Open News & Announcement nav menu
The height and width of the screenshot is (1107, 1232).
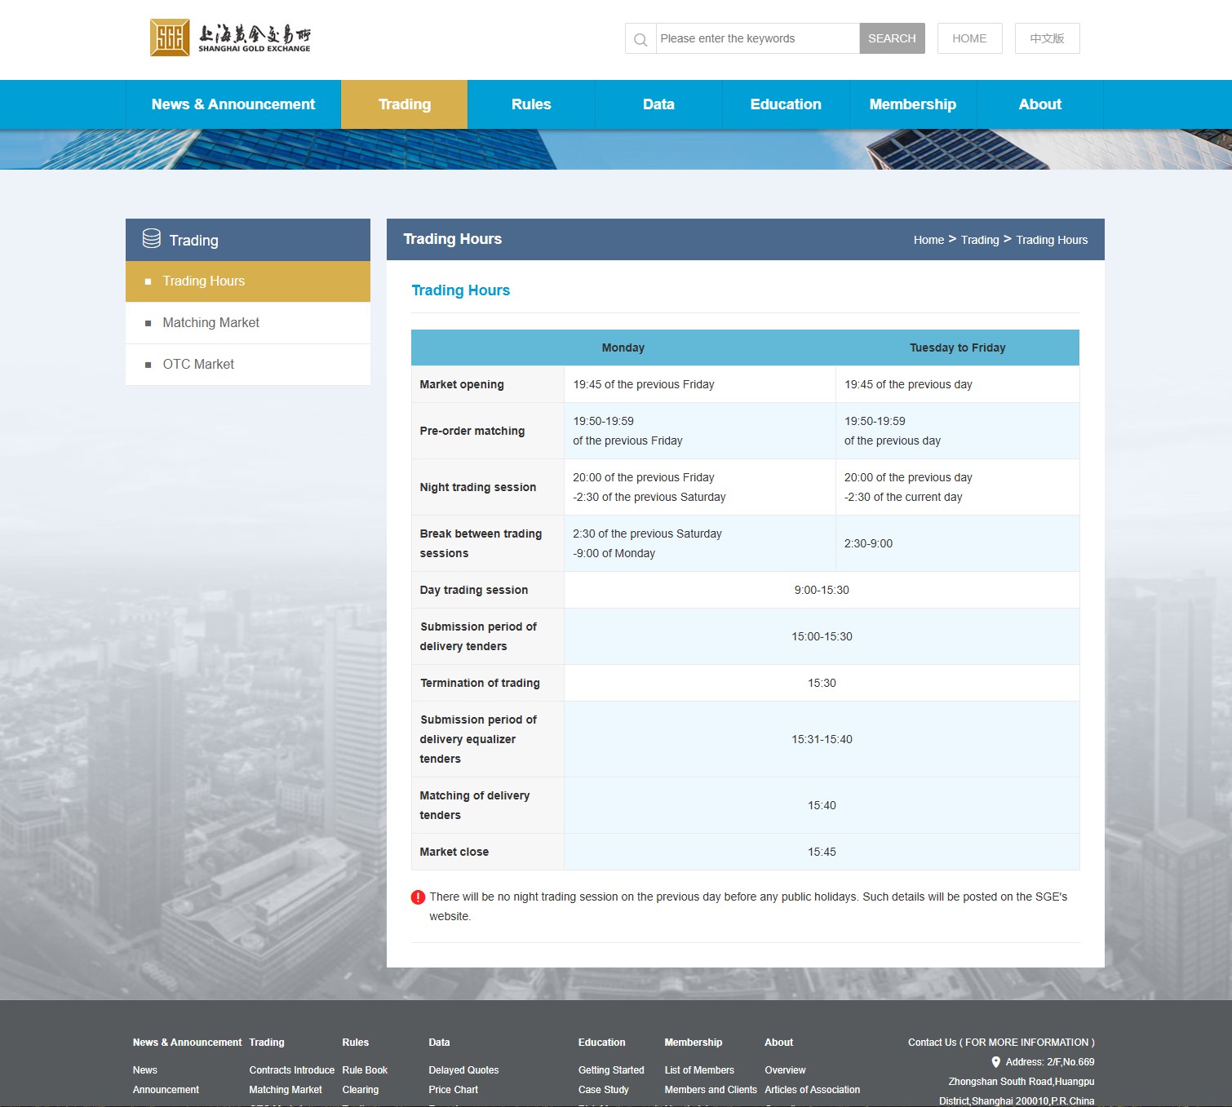233,104
